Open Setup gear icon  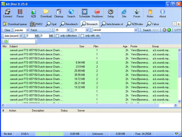pos(110,13)
